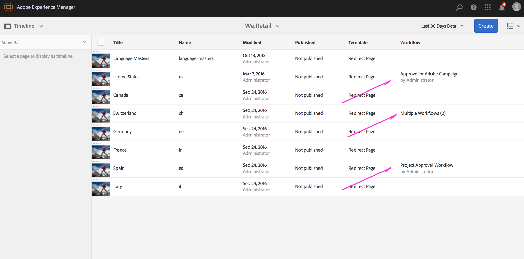Screen dimensions: 524x259
Task: Click the language-masters name cell
Action: (x=196, y=58)
